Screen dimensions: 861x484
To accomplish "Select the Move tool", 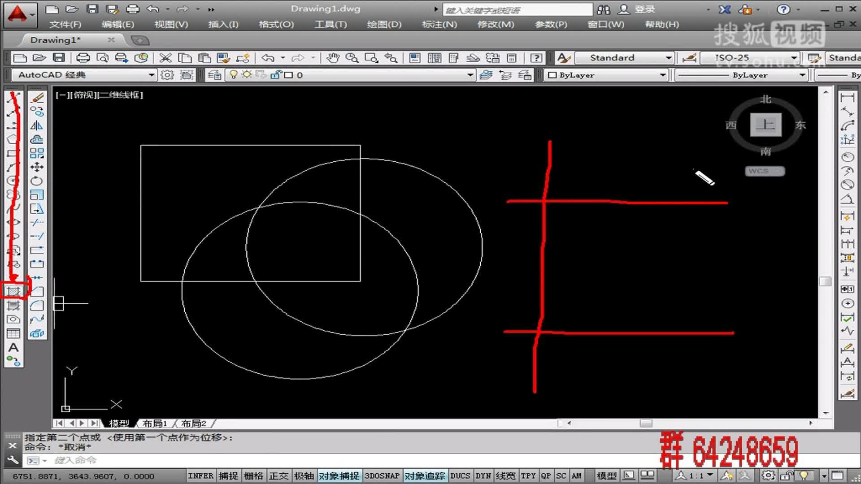I will 37,167.
